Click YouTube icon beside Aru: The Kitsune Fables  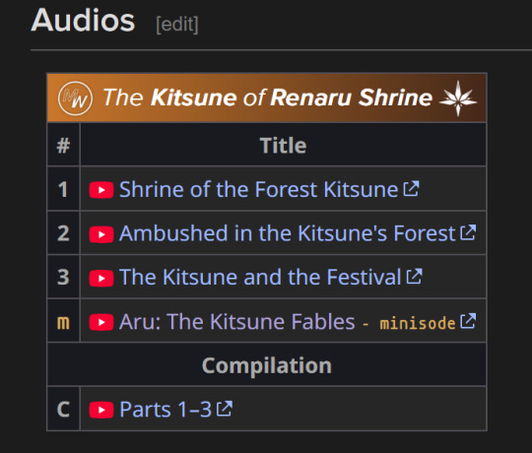[101, 322]
